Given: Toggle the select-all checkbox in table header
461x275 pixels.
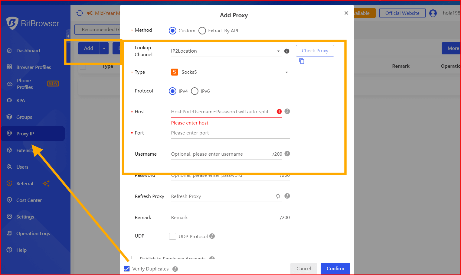Looking at the screenshot, I should [83, 66].
